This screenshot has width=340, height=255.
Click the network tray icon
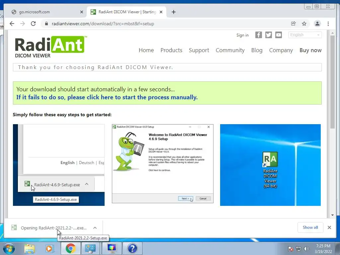tap(298, 249)
